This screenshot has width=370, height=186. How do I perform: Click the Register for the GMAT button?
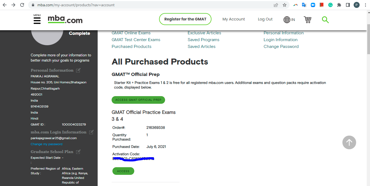coord(185,19)
